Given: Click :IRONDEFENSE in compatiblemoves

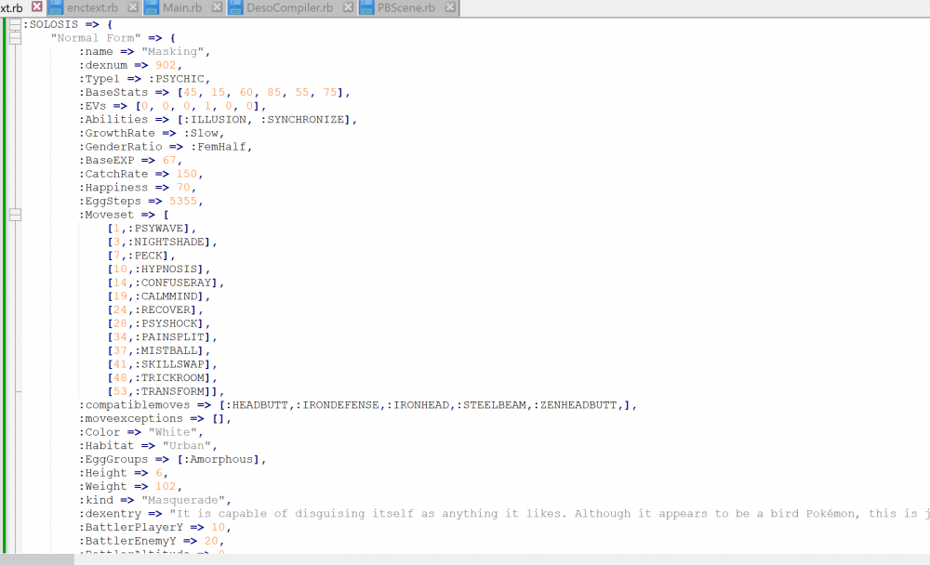Looking at the screenshot, I should pos(337,405).
